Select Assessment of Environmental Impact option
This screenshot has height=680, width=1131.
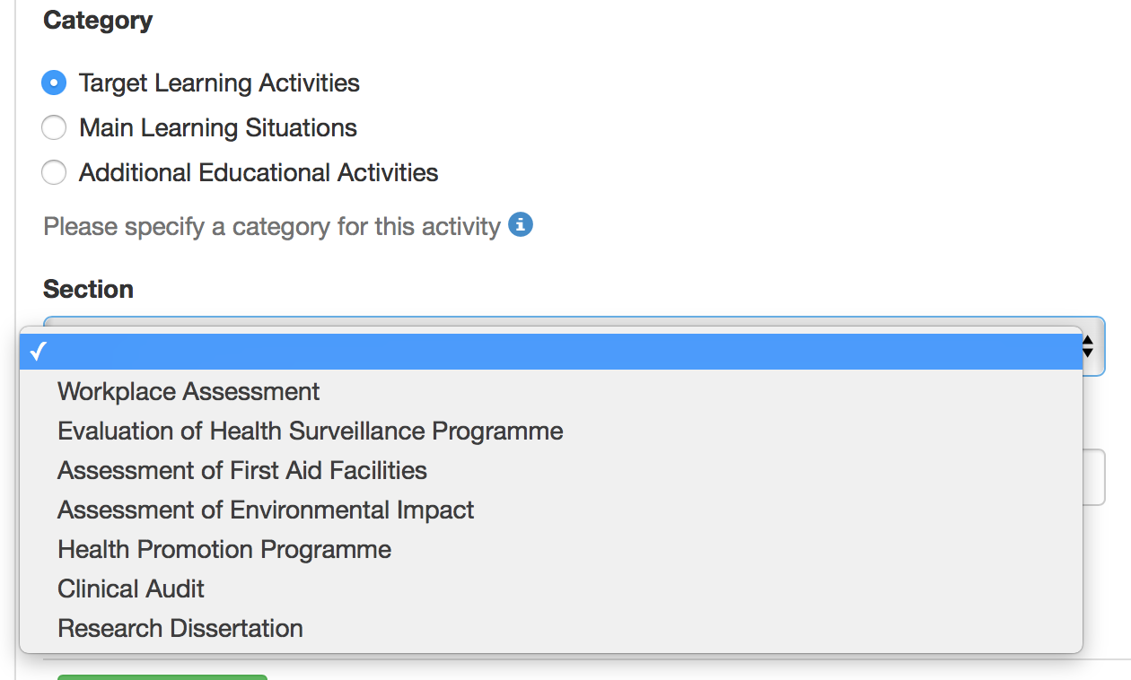coord(551,510)
